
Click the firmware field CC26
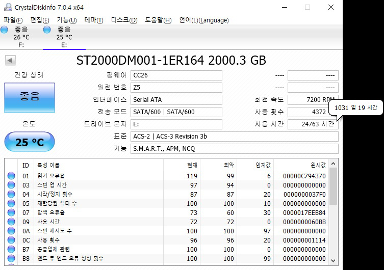coord(176,75)
